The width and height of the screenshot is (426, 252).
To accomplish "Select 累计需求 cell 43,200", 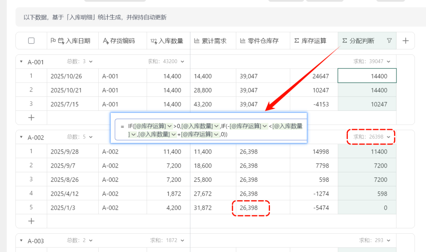I will (213, 104).
